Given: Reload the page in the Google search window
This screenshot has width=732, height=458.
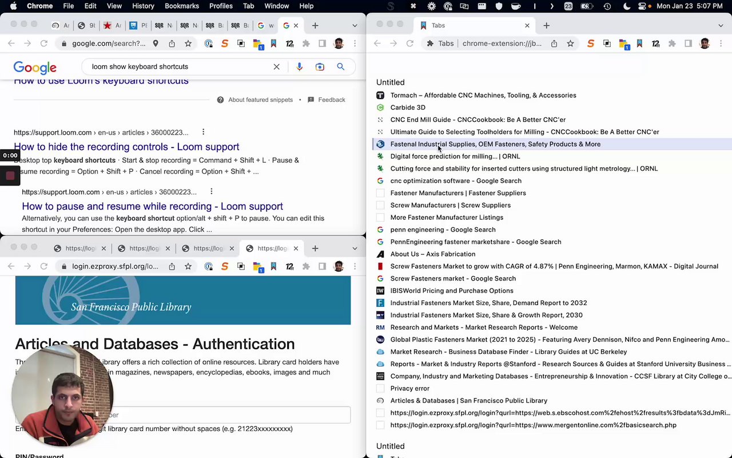Looking at the screenshot, I should point(44,44).
